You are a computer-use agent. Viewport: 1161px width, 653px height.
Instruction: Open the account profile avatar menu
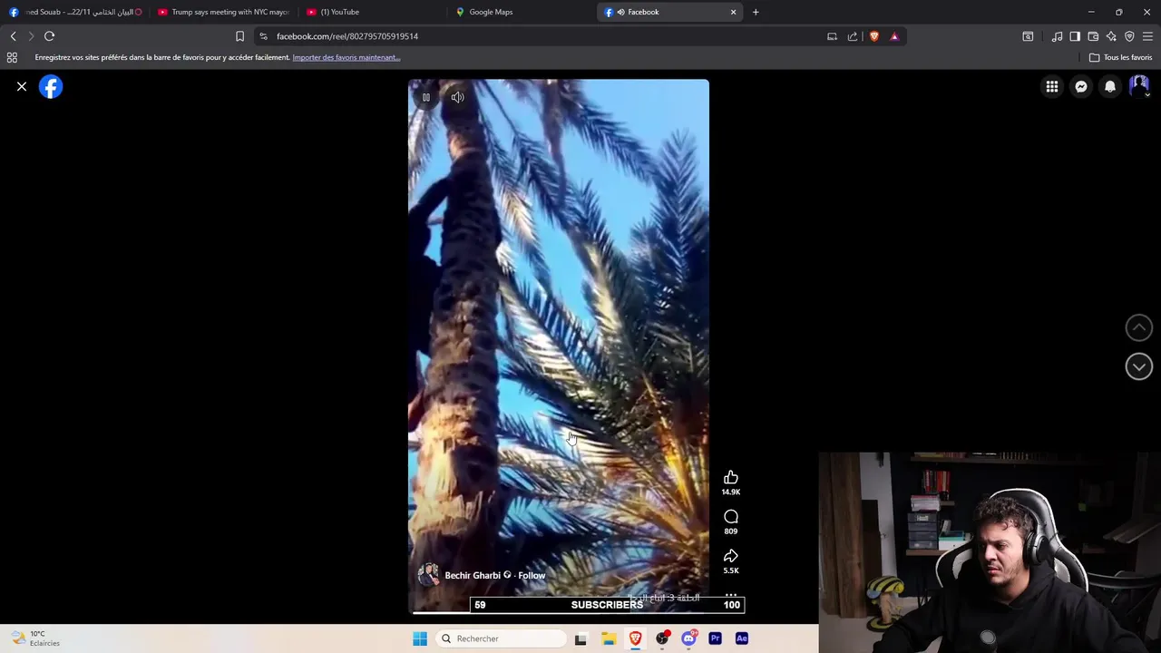coord(1139,87)
